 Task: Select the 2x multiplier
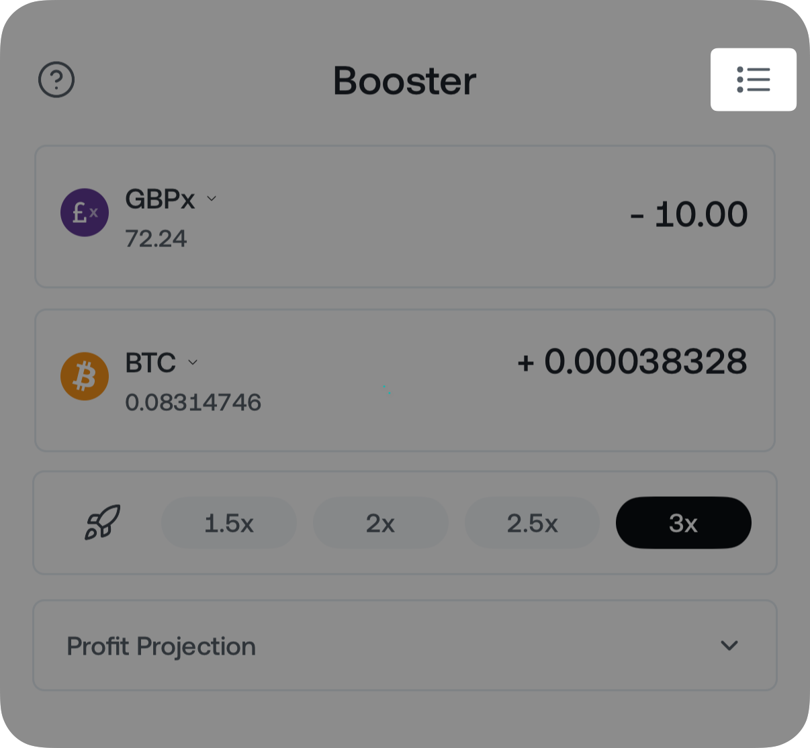[x=380, y=523]
